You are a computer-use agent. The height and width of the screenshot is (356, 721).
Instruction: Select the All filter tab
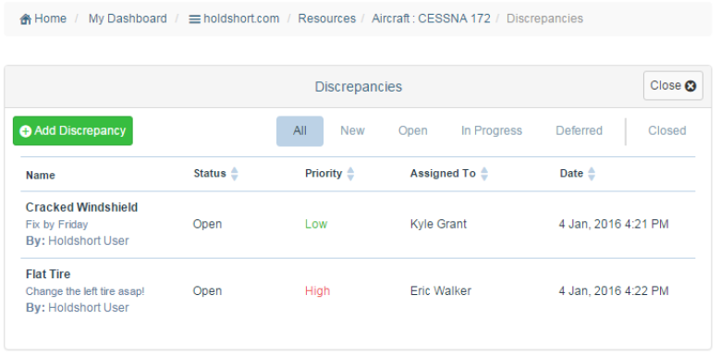pyautogui.click(x=299, y=131)
